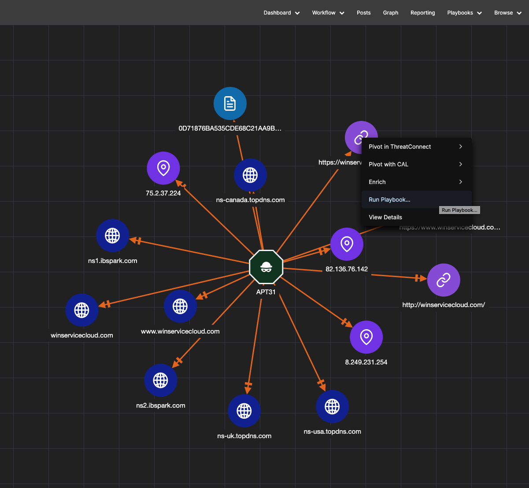This screenshot has width=529, height=488.
Task: Open the Dashboard dropdown menu
Action: click(x=281, y=13)
